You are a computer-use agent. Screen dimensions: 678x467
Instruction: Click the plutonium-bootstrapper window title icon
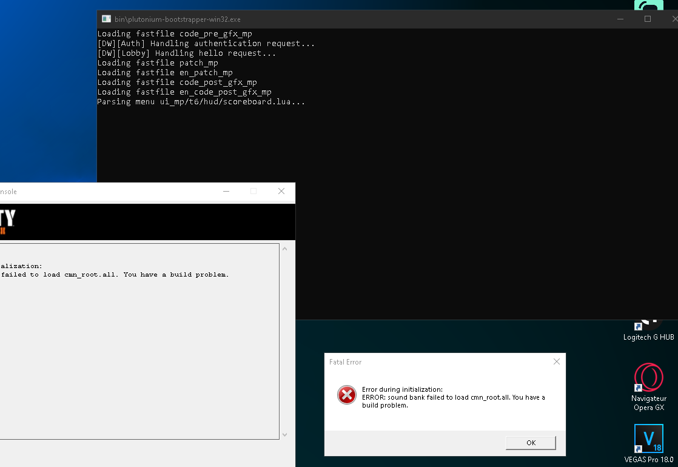coord(106,19)
